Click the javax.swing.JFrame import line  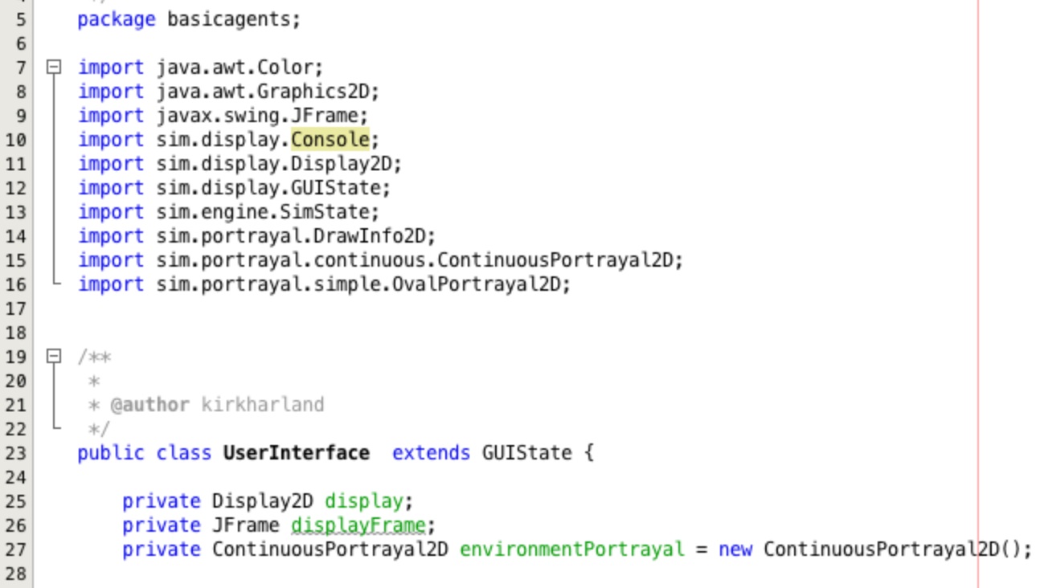pyautogui.click(x=223, y=116)
